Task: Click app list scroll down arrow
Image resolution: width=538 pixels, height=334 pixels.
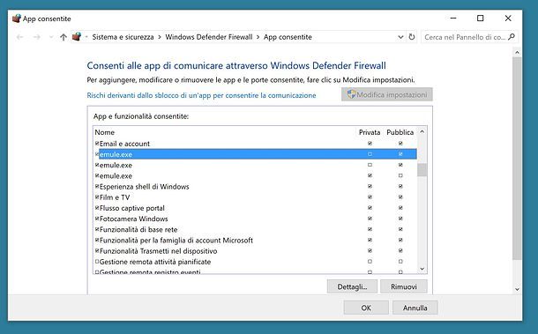Action: point(422,269)
